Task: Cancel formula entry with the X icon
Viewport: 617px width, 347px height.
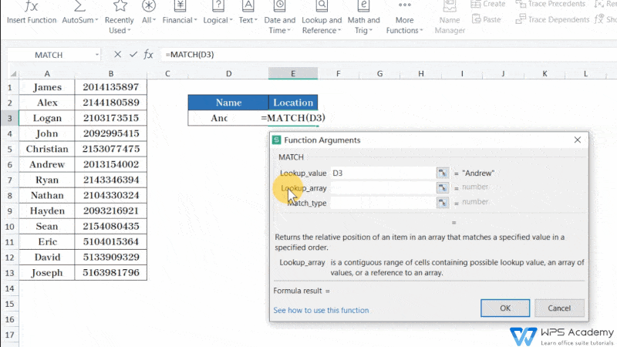Action: coord(117,54)
